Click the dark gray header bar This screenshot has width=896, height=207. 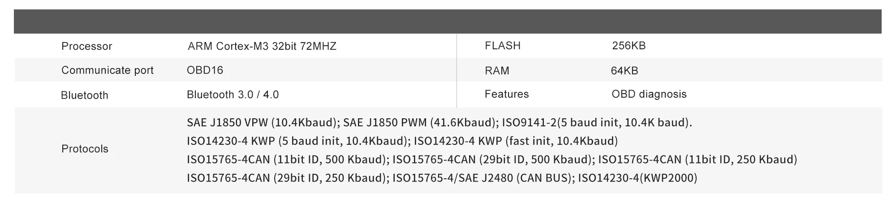448,22
